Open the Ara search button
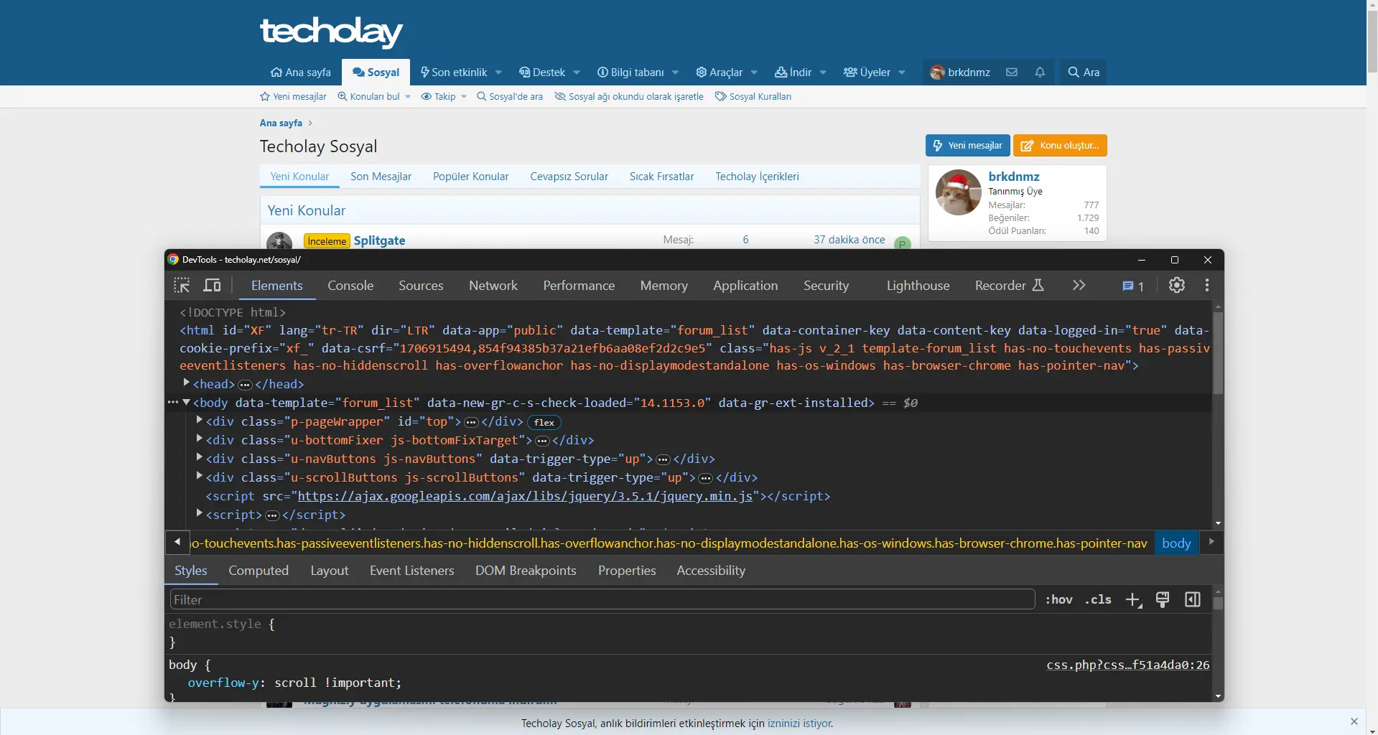1378x735 pixels. coord(1084,72)
